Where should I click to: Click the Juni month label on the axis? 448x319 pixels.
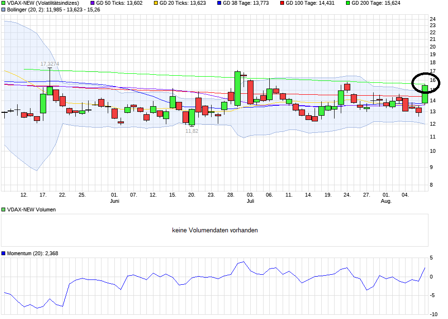pos(114,201)
